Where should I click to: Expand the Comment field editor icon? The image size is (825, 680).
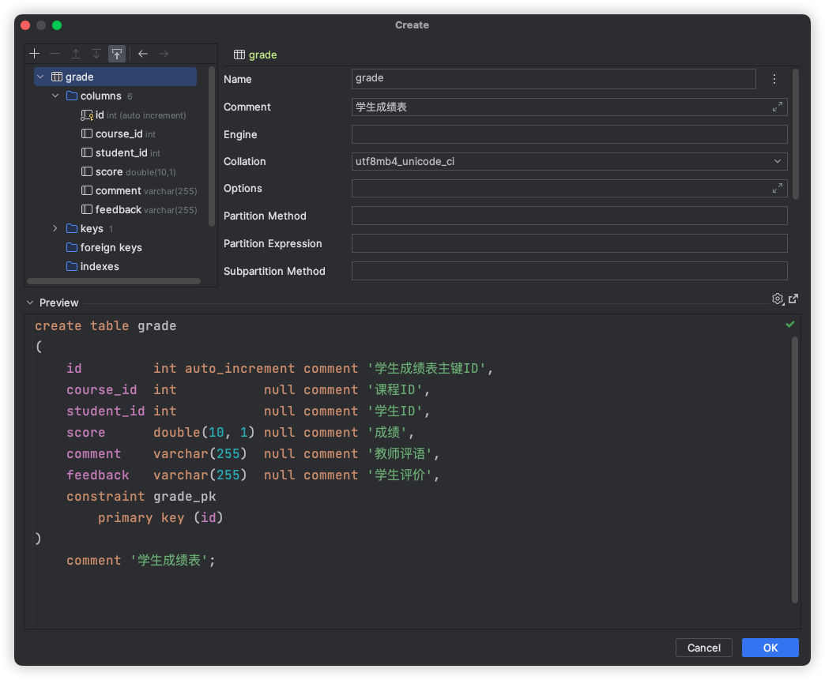click(x=778, y=107)
